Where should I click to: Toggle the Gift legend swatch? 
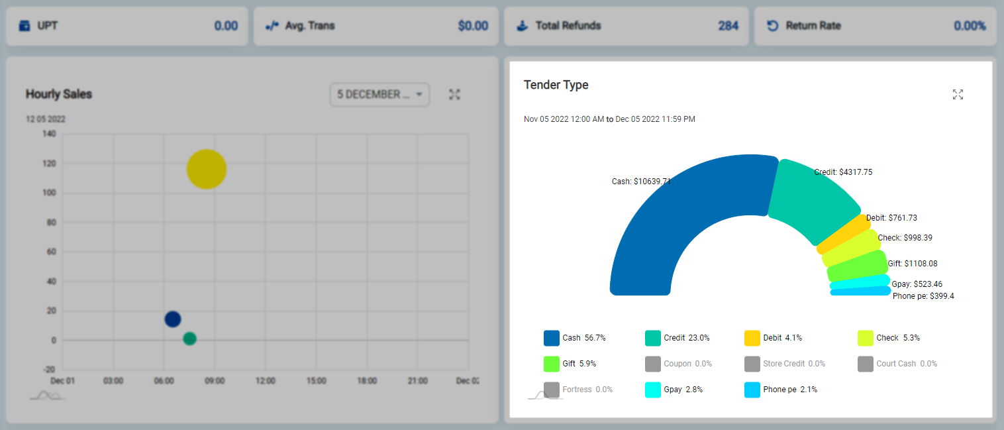click(552, 364)
